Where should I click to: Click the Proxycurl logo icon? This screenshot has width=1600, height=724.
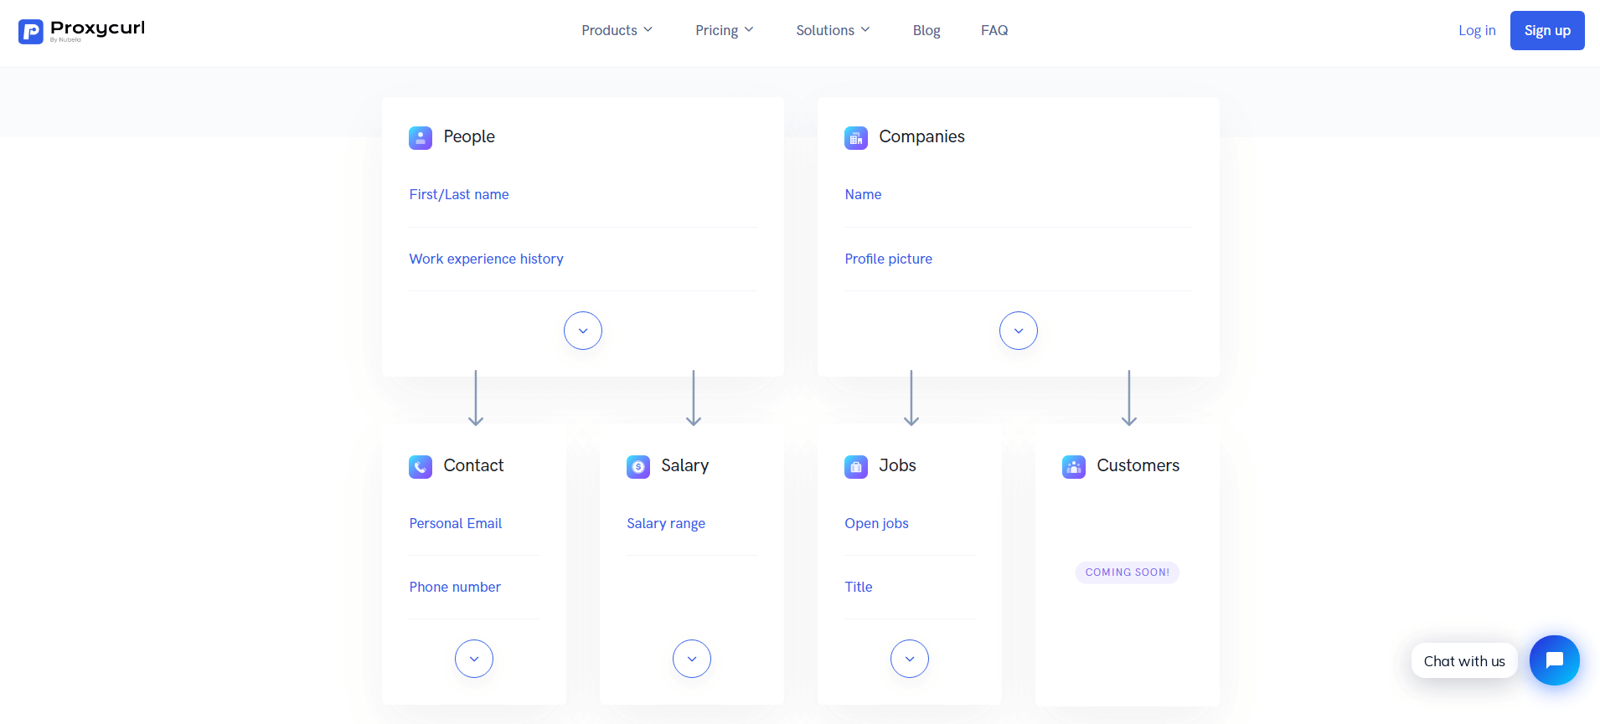[x=31, y=32]
